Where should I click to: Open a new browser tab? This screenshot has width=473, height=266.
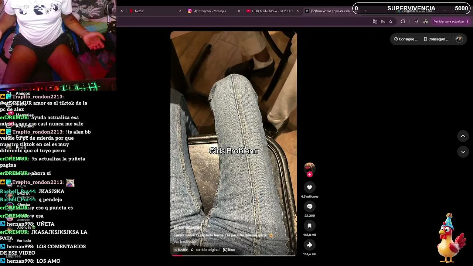[x=365, y=11]
